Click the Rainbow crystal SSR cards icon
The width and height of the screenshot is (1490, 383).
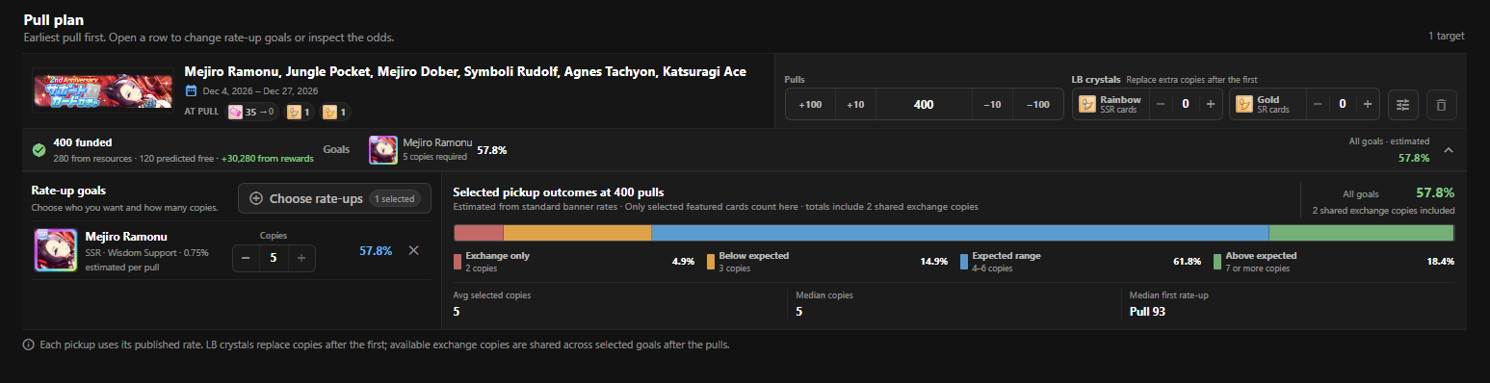pos(1087,104)
